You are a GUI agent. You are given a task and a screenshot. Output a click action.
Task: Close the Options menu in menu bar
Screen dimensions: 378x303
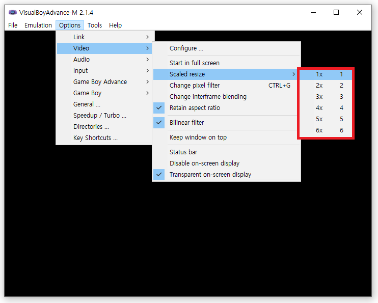point(70,25)
